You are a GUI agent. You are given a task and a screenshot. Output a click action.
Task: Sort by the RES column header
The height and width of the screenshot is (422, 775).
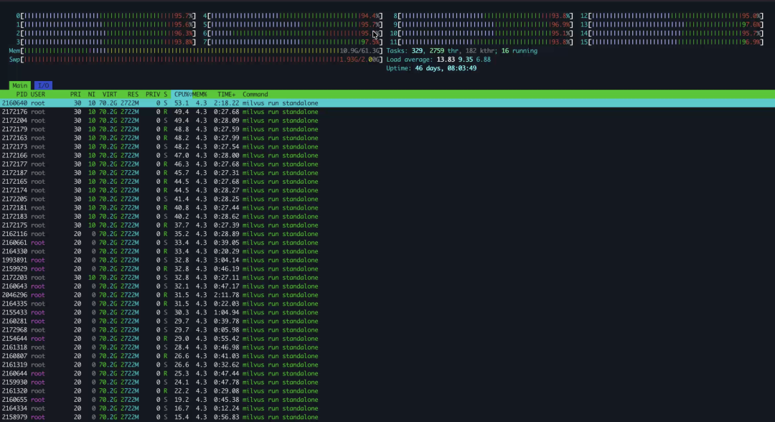(x=133, y=95)
